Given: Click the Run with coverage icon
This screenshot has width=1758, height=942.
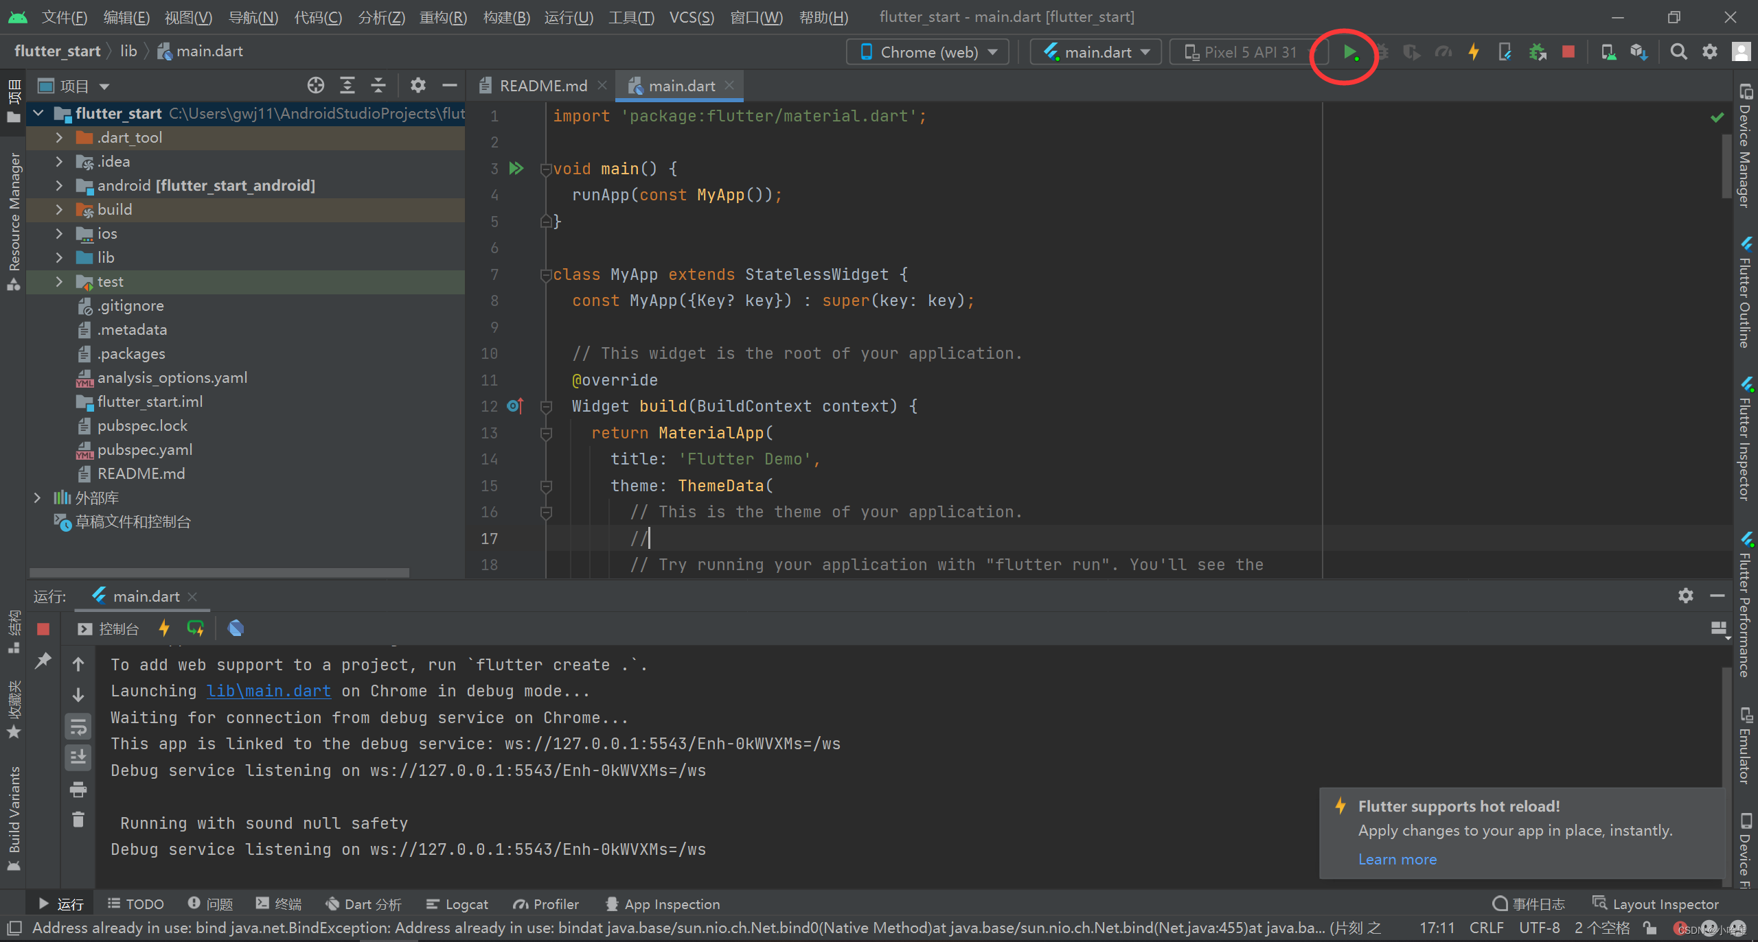Looking at the screenshot, I should (x=1411, y=52).
